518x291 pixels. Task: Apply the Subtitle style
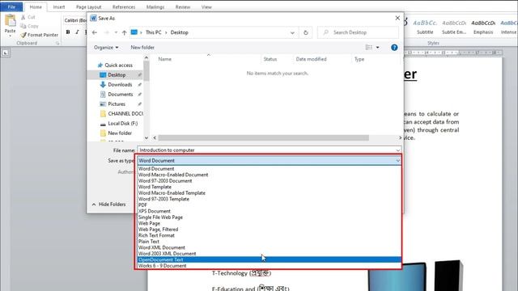[425, 27]
